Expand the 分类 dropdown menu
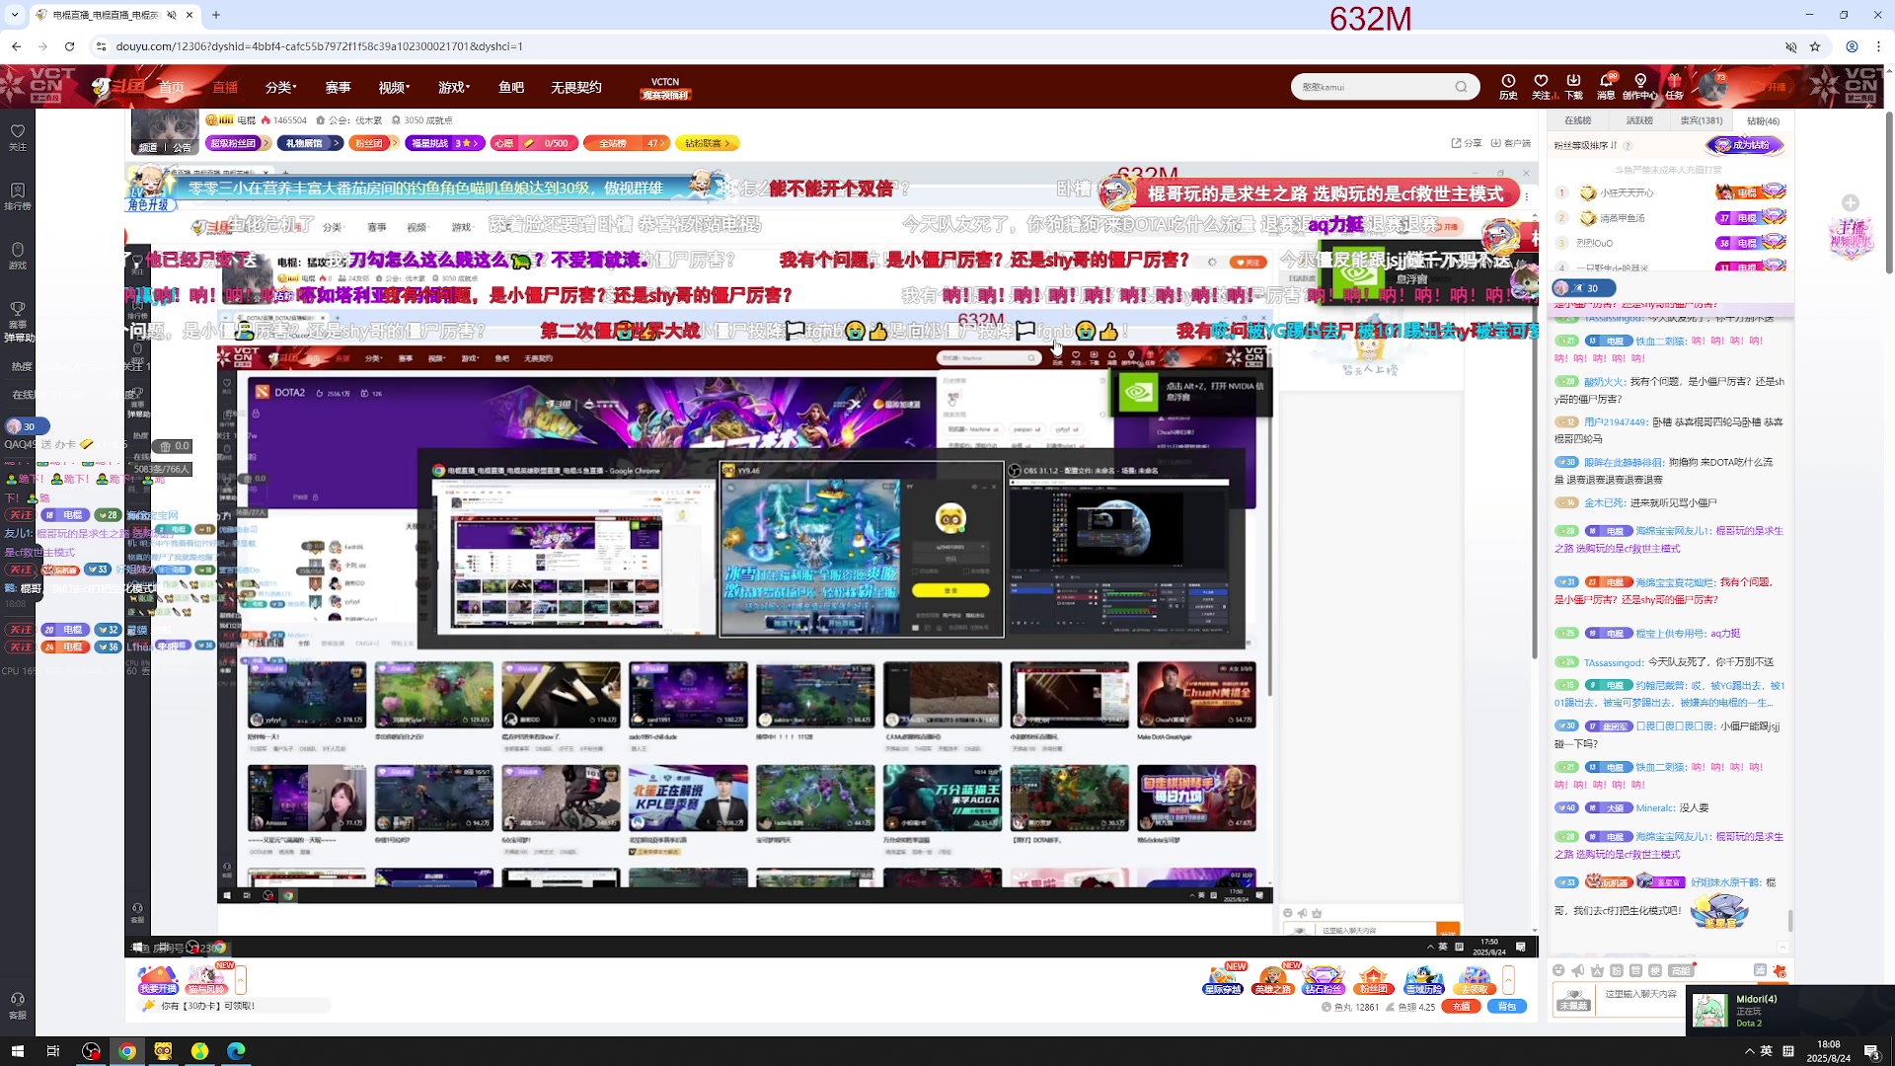The height and width of the screenshot is (1066, 1895). click(281, 87)
